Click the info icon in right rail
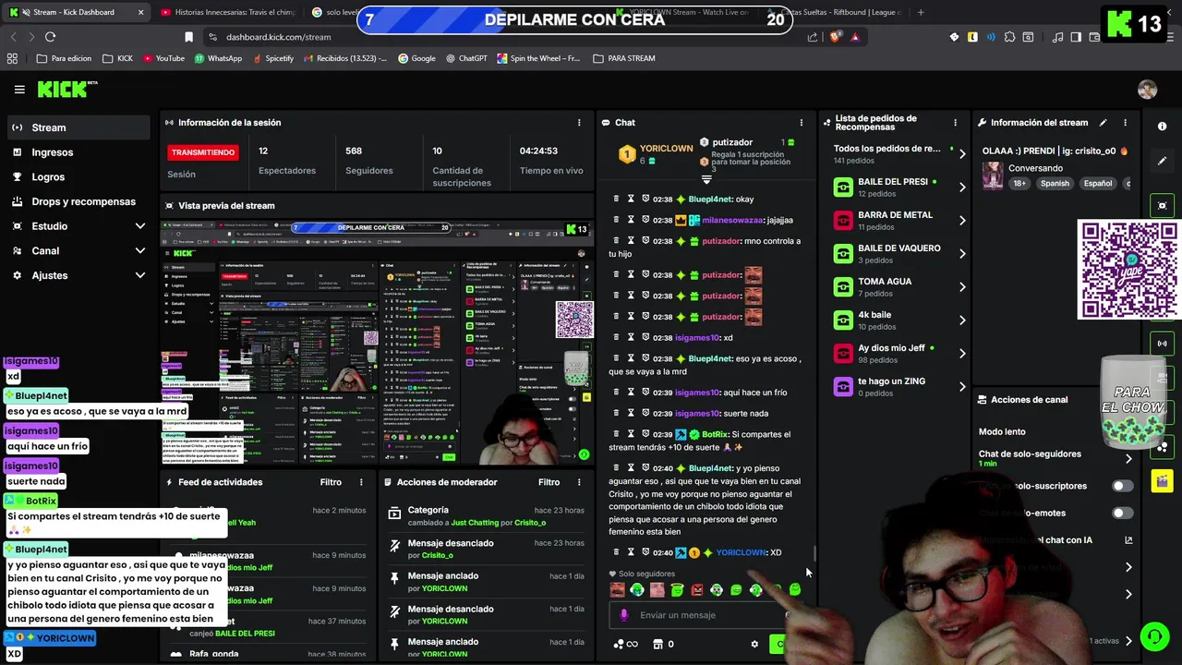The height and width of the screenshot is (665, 1182). (x=1162, y=127)
